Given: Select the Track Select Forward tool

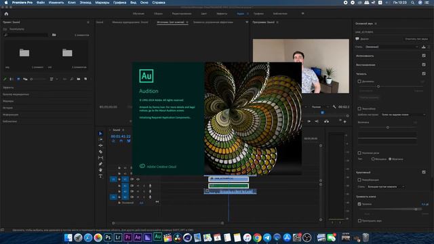Looking at the screenshot, I should coord(100,140).
